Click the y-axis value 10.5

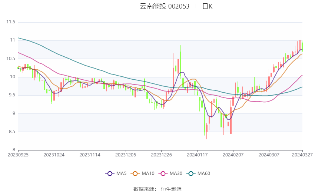point(11,59)
